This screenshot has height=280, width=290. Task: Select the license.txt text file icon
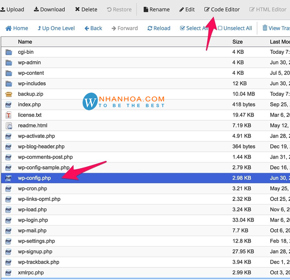click(8, 115)
